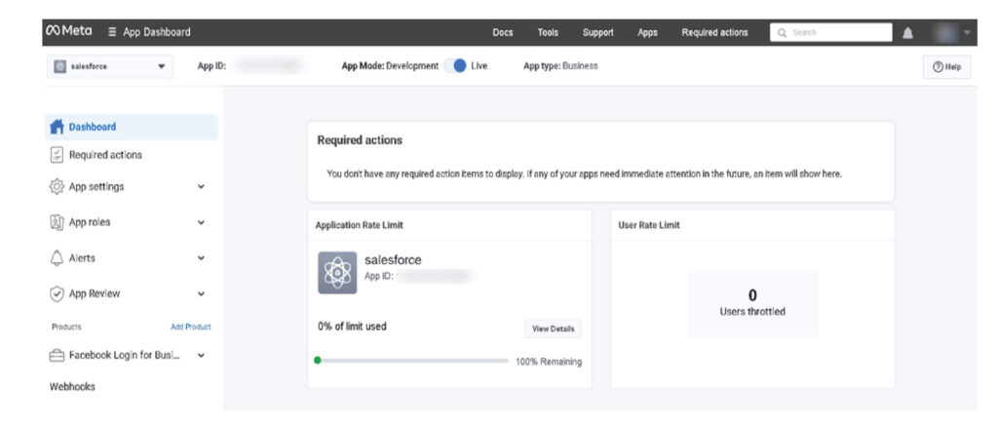The image size is (998, 428).
Task: Expand the App settings chevron
Action: [x=201, y=186]
